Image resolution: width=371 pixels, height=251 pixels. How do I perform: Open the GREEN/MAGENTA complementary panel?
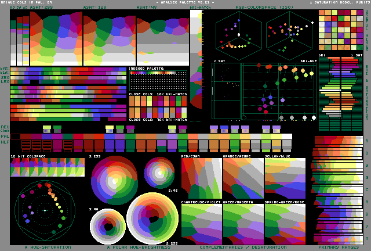pos(243,224)
